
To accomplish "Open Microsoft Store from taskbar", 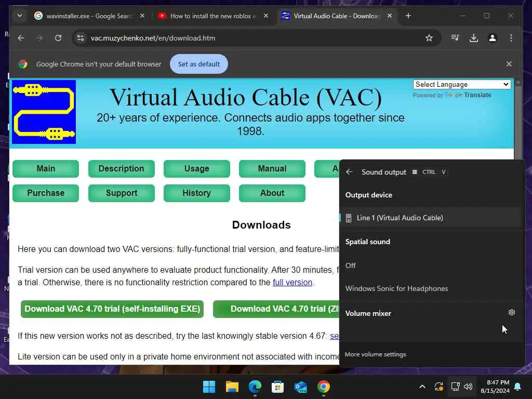I will 277,387.
